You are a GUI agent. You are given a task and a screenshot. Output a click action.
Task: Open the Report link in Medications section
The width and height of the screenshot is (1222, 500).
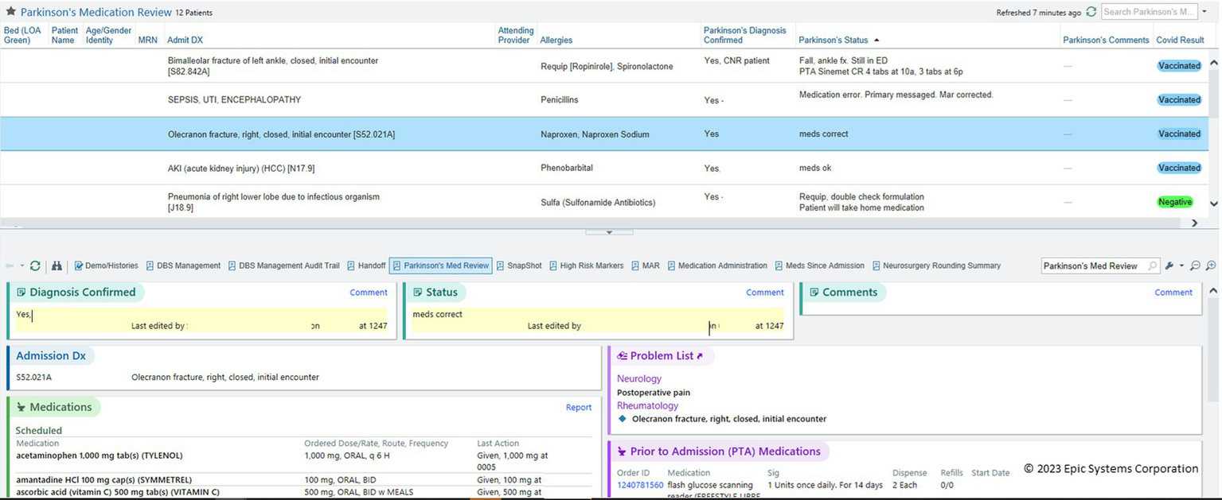[578, 407]
